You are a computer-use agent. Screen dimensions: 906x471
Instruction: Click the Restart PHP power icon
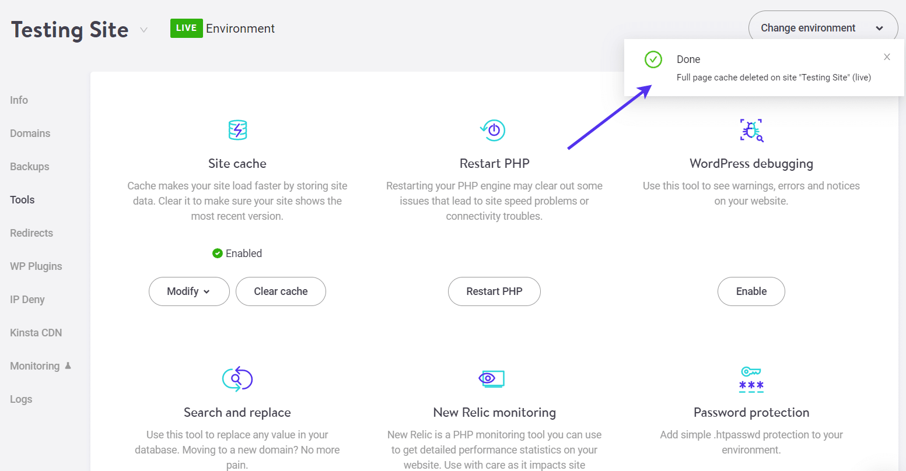point(493,129)
